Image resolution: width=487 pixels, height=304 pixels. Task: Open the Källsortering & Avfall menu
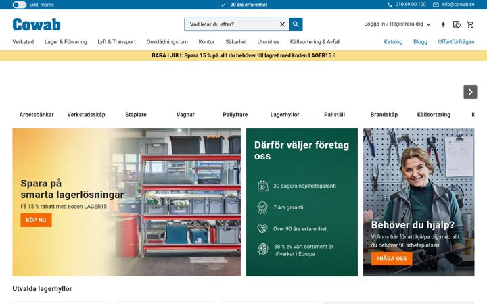[x=315, y=42]
